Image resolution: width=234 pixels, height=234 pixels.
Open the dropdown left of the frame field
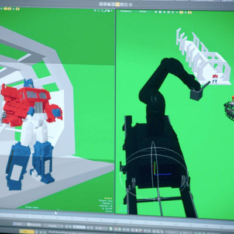53,226
